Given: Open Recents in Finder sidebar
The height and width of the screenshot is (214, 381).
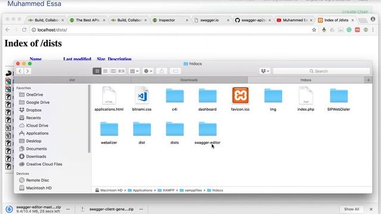Looking at the screenshot, I should point(33,118).
